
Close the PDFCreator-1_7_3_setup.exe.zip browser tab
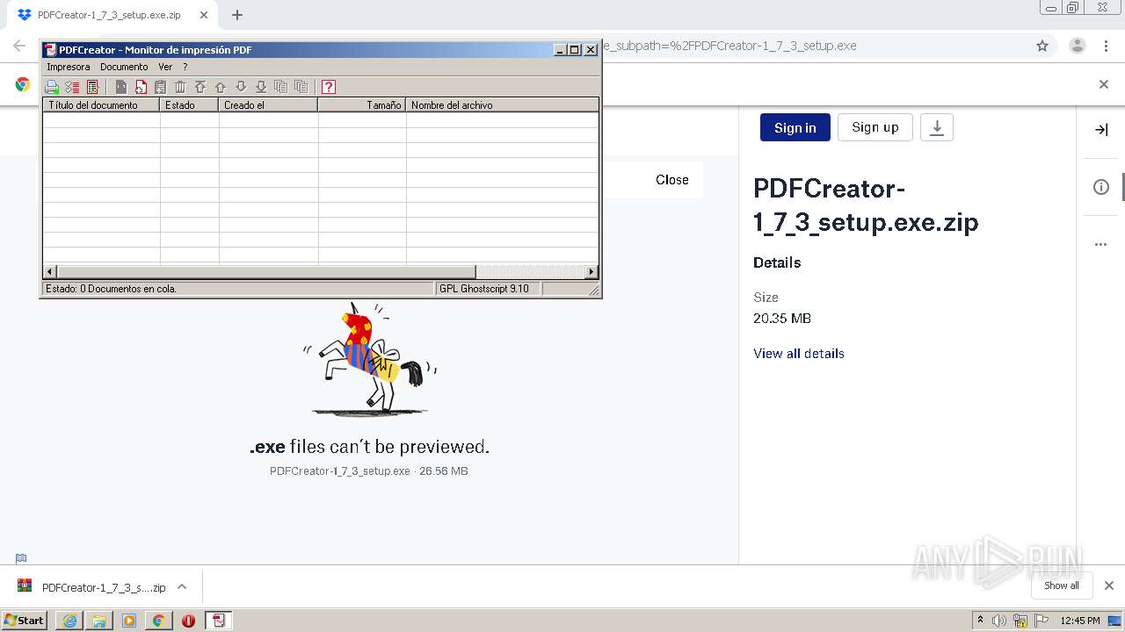point(204,15)
